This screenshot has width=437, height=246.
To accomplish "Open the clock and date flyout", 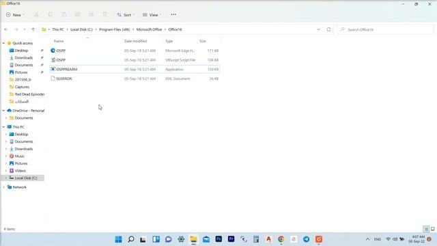I will 417,239.
